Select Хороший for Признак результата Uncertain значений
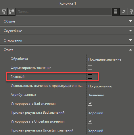The image size is (134, 135). point(96,131)
